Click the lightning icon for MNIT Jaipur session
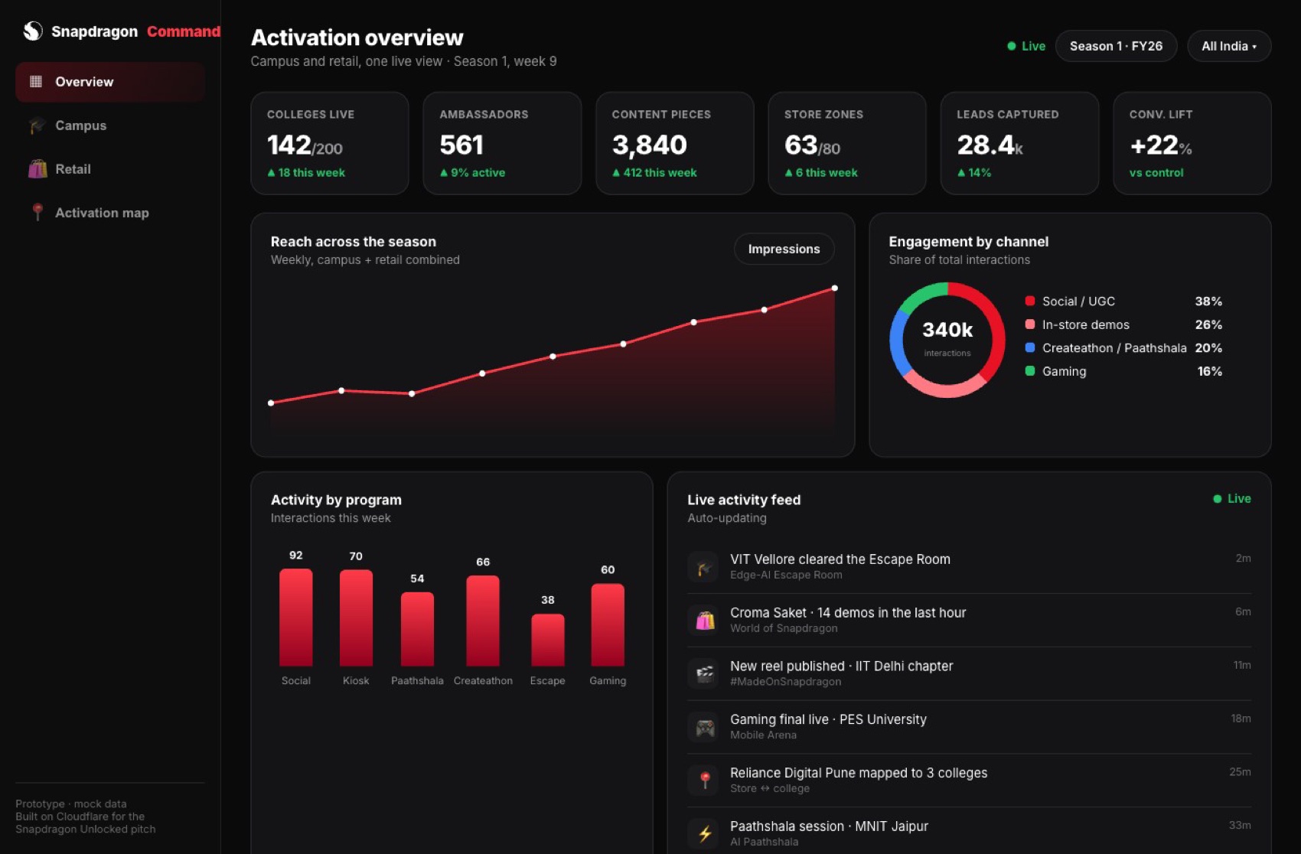 point(703,833)
